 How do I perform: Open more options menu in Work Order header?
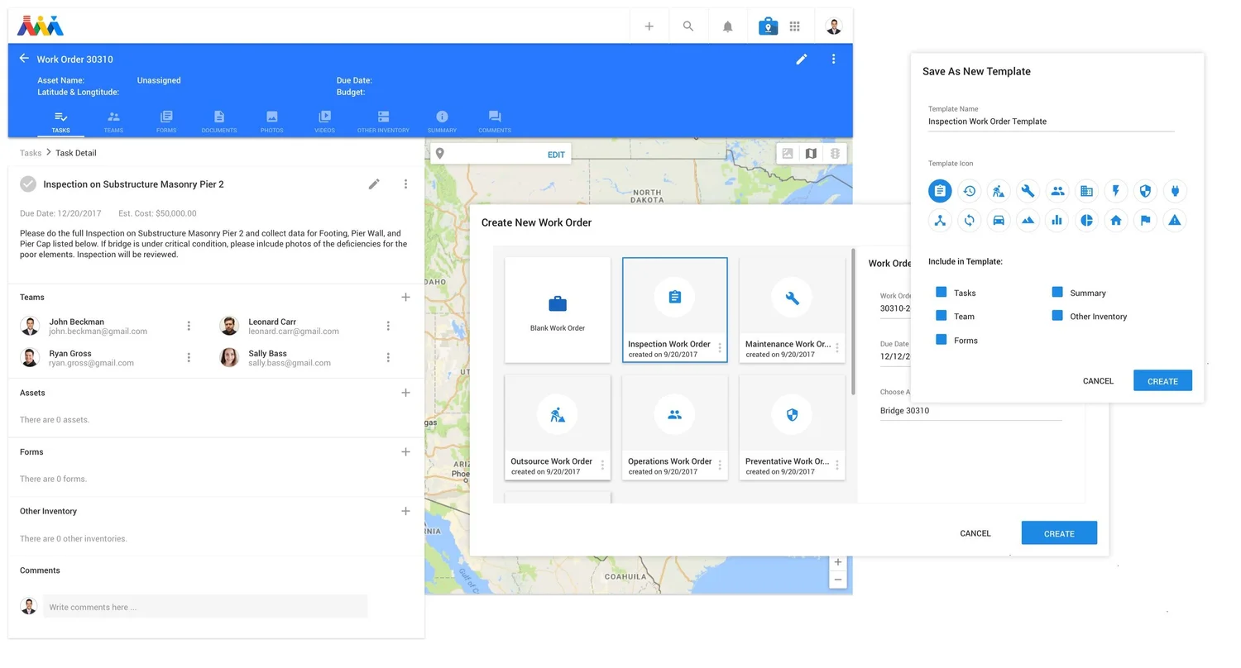pos(833,59)
